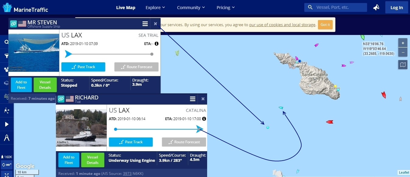Open the distance measuring compass tool
410x177 pixels.
coord(6,138)
